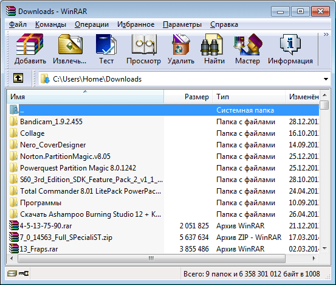Click the 13_Fraps.rar archive icon
Screen dimensions: 336x285
14,248
